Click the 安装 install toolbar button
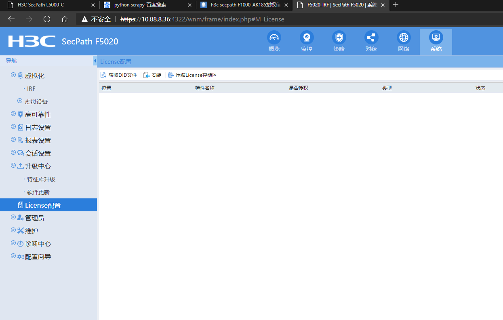This screenshot has height=320, width=503. click(x=152, y=75)
